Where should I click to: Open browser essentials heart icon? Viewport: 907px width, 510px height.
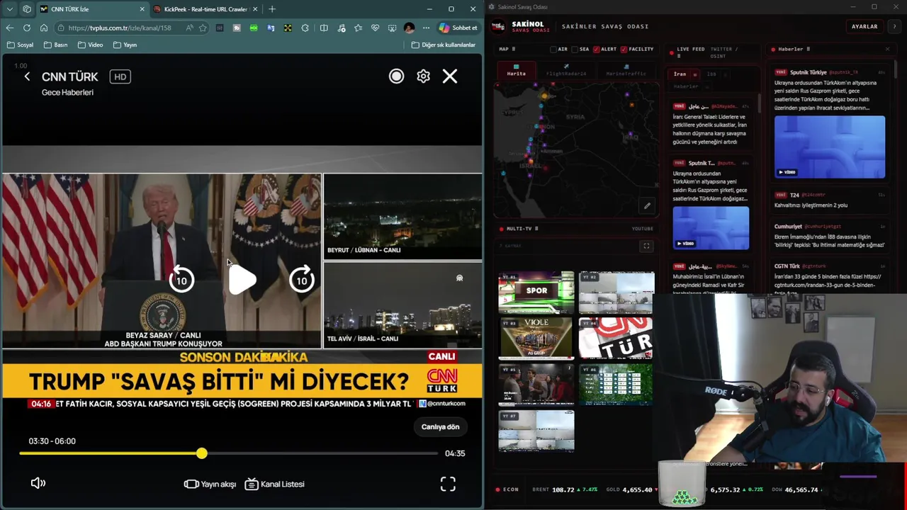pyautogui.click(x=375, y=28)
